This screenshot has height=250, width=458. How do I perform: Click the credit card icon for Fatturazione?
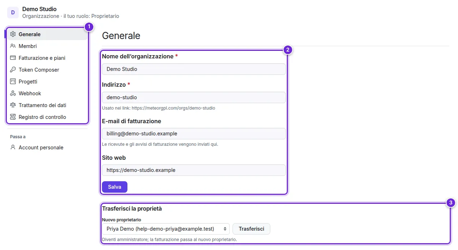tap(13, 58)
